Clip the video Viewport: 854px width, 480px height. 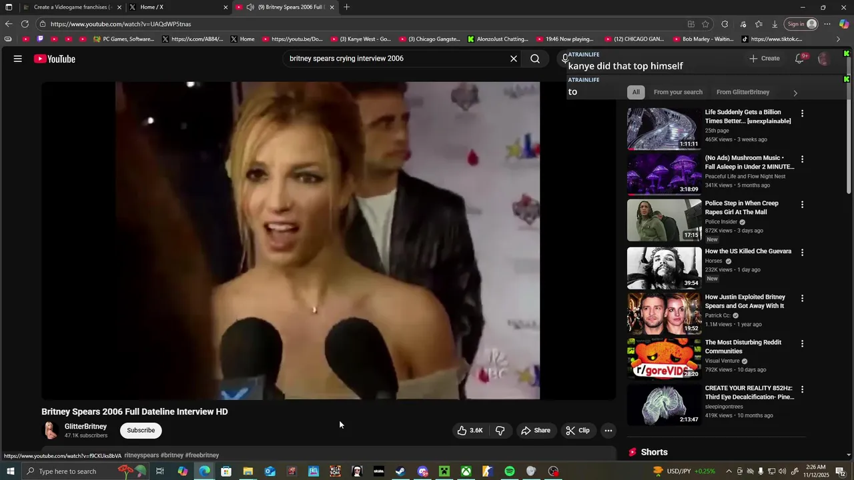coord(578,431)
